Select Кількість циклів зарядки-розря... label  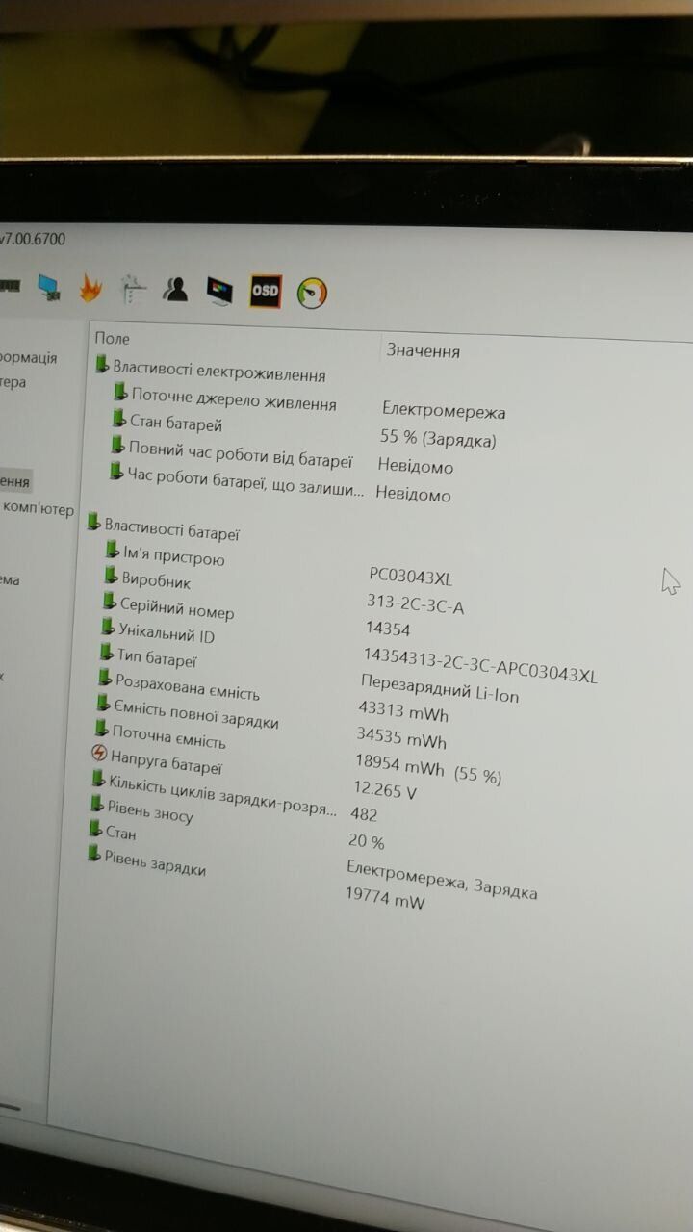(222, 796)
